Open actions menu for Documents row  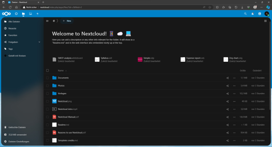pyautogui.click(x=234, y=78)
